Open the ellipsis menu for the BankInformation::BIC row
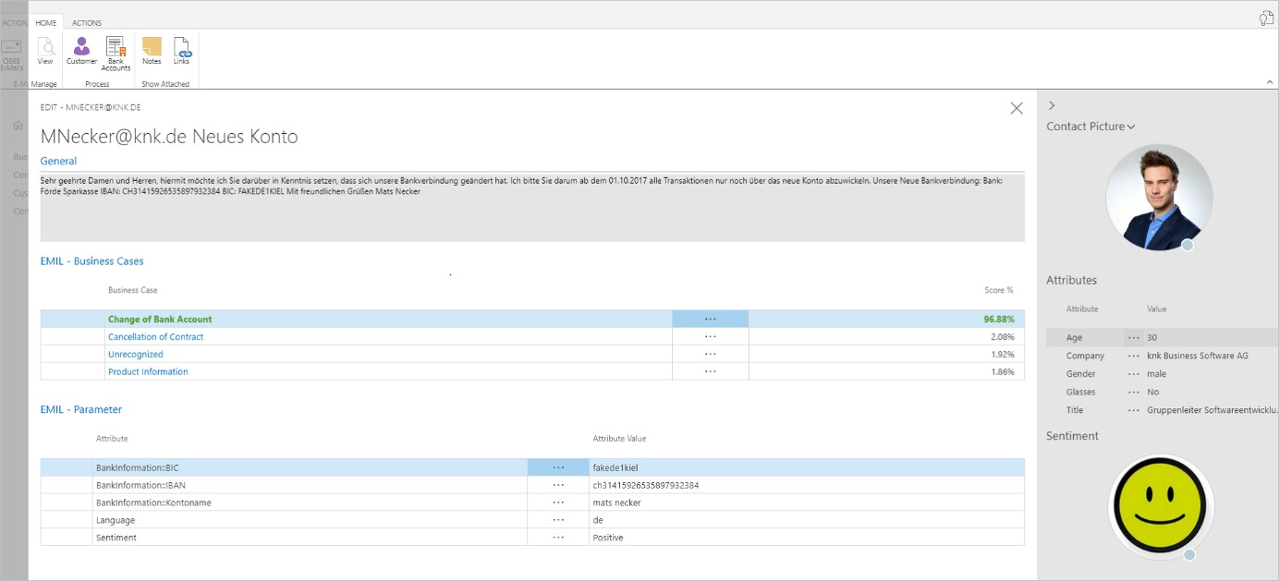 click(558, 467)
